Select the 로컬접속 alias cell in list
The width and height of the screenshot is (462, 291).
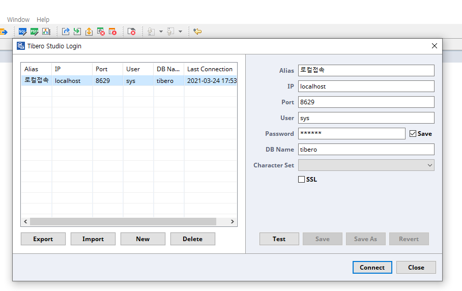pos(37,80)
